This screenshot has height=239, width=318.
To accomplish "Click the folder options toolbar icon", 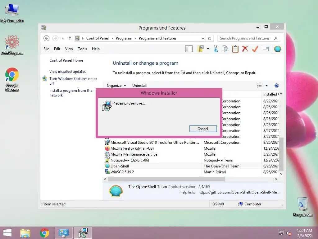I will 201,49.
